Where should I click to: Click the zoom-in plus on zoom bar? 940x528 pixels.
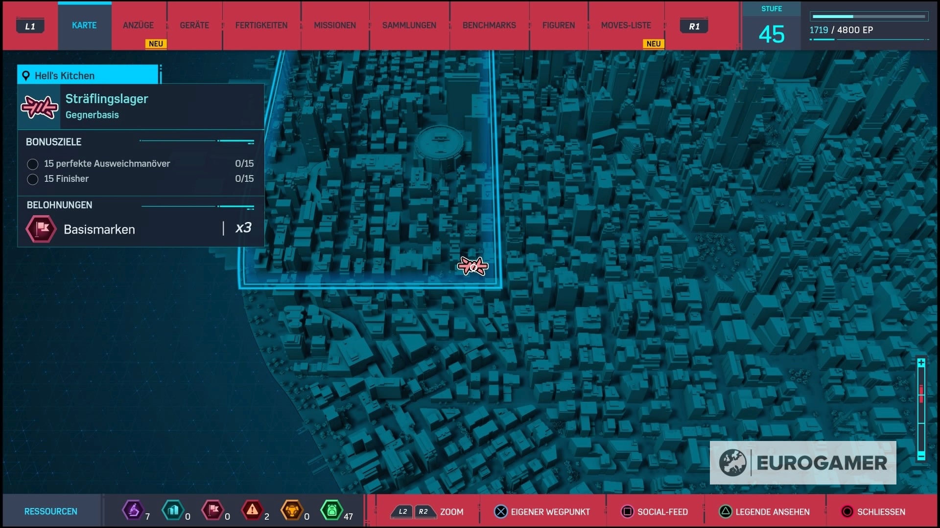point(921,363)
